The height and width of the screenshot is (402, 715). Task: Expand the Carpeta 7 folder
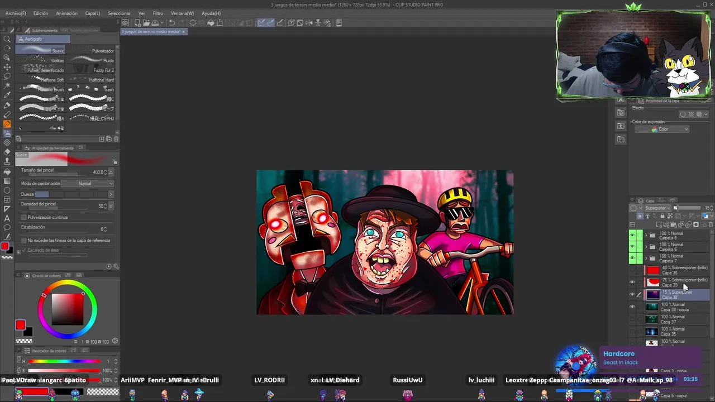[646, 258]
